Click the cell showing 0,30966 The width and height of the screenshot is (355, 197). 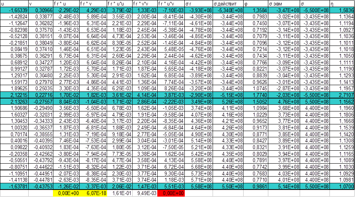tap(41, 10)
